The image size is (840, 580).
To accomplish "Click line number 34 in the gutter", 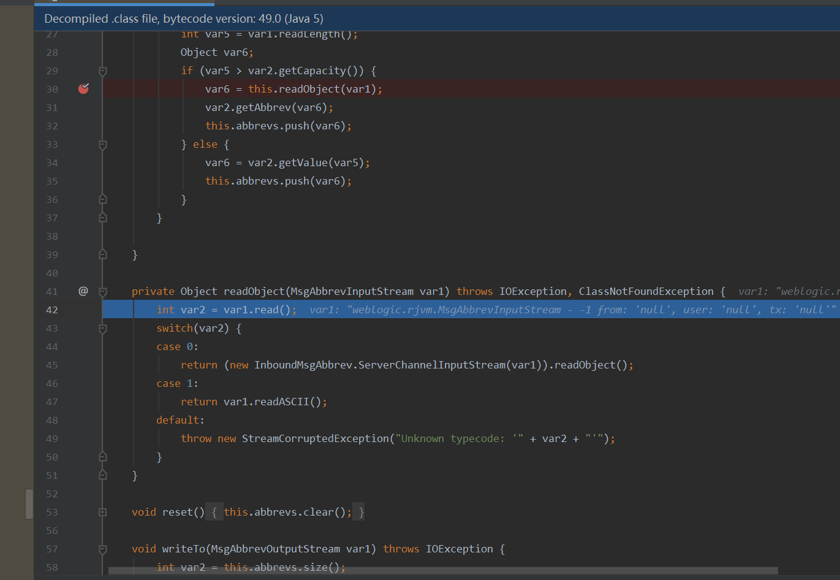I will tap(52, 163).
